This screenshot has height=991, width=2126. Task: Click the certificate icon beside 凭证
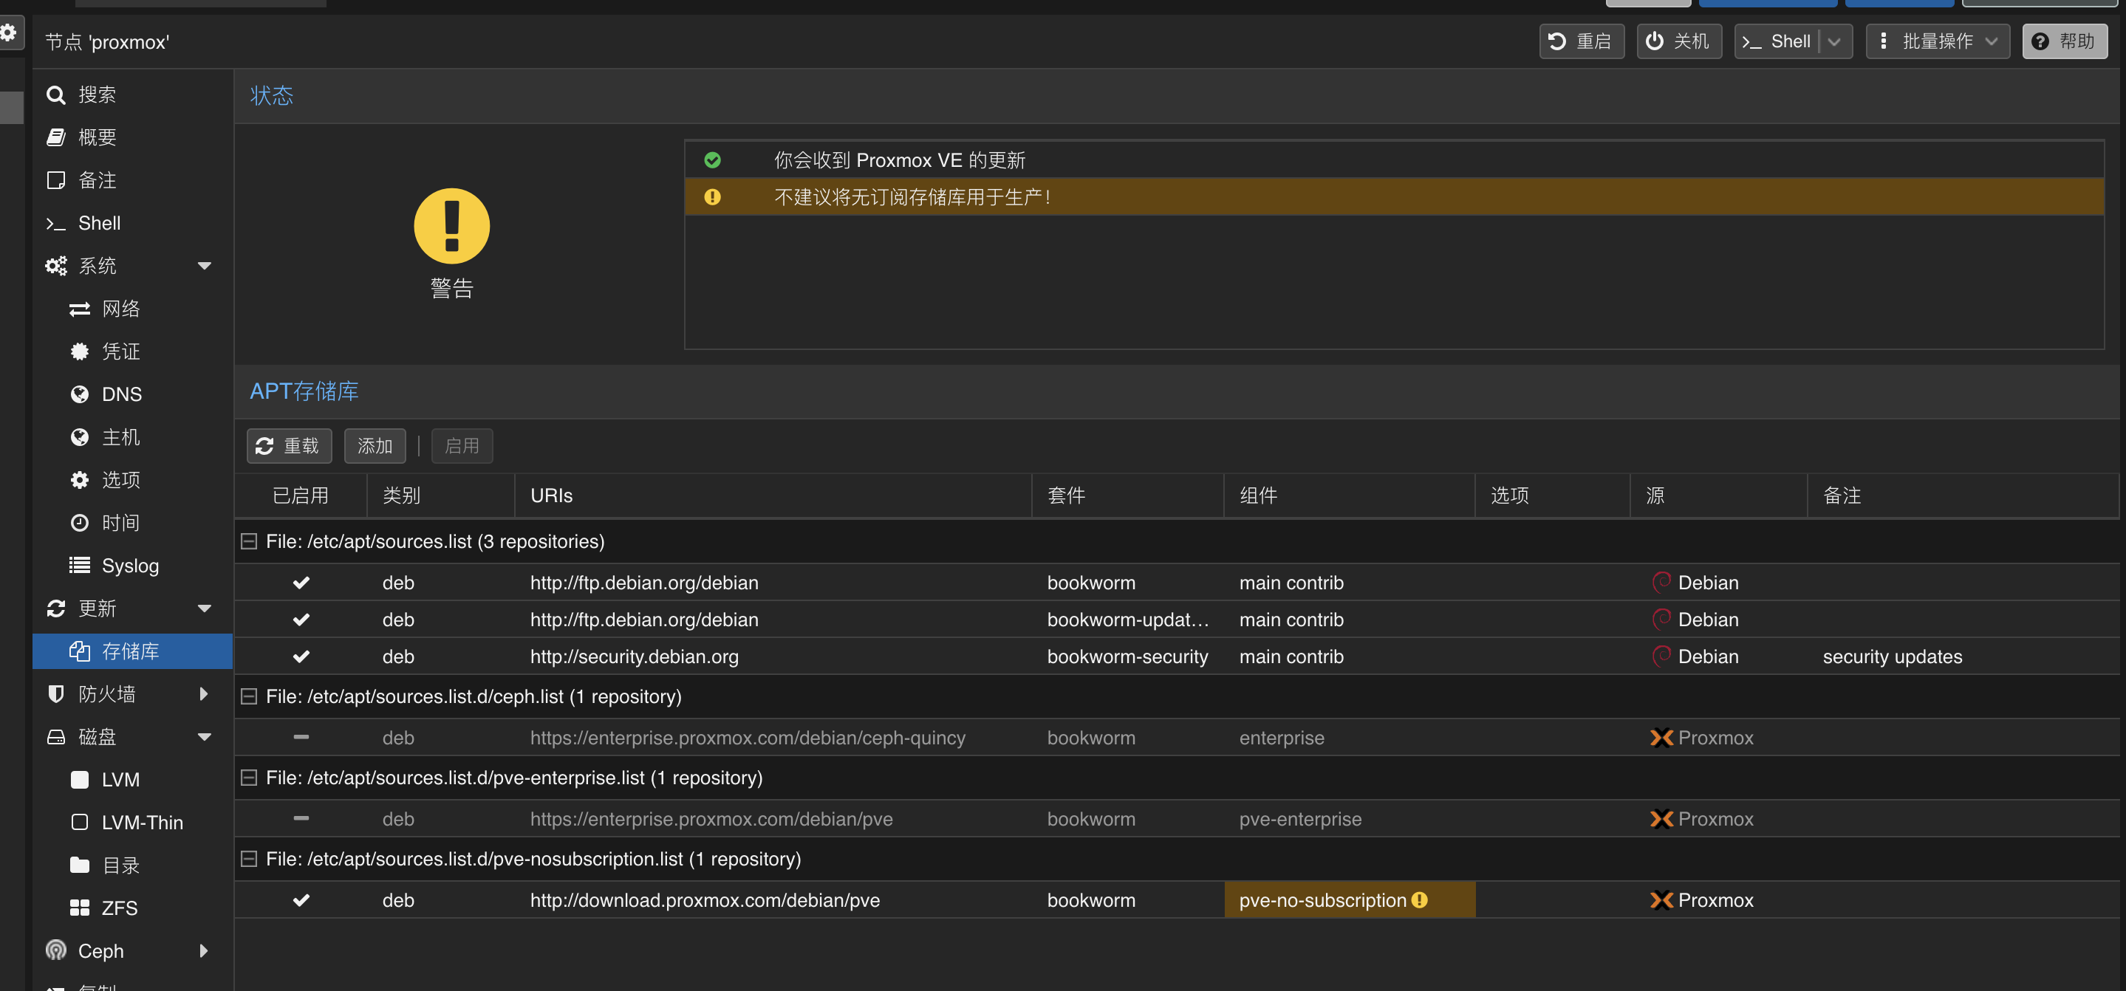click(79, 352)
